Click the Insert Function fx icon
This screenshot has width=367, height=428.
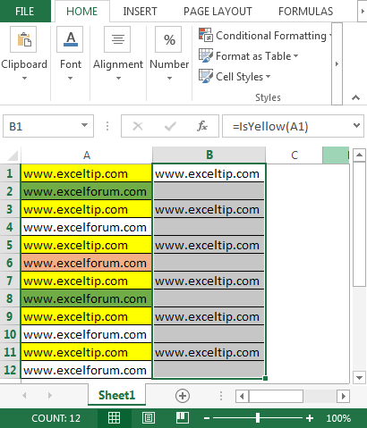tap(202, 126)
